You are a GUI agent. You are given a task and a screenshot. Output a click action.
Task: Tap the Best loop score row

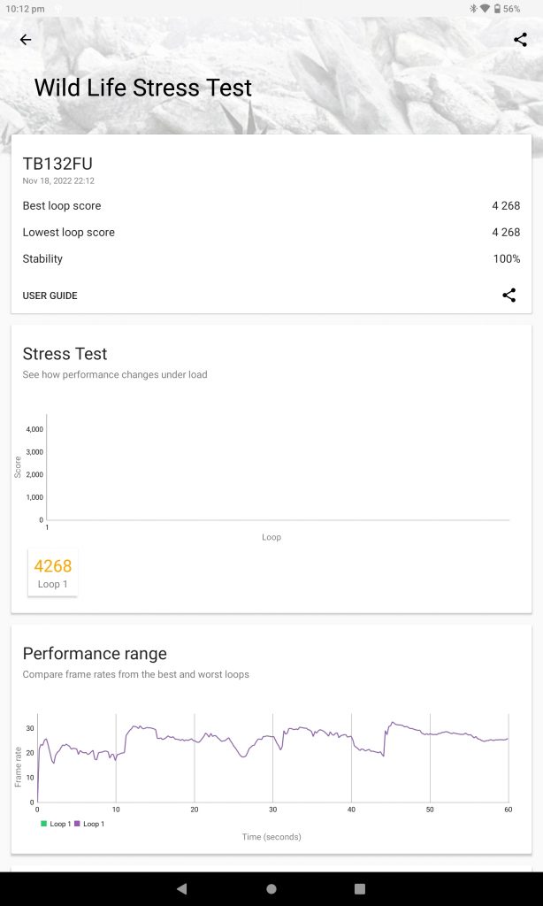(x=271, y=206)
